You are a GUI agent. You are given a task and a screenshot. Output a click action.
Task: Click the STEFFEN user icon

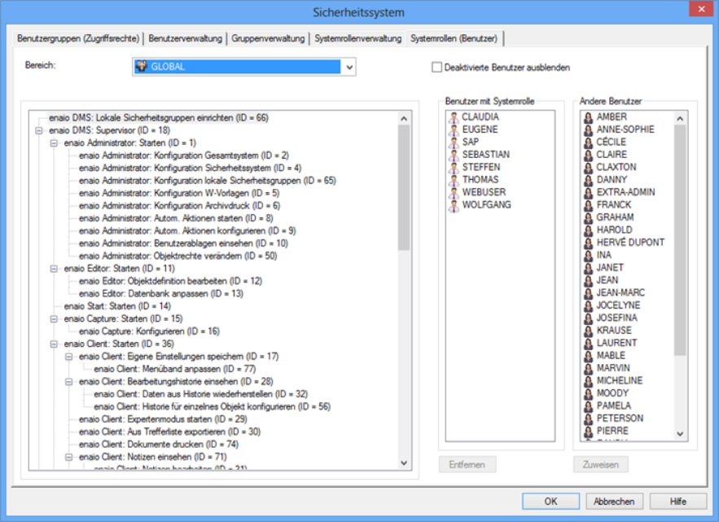click(x=454, y=168)
